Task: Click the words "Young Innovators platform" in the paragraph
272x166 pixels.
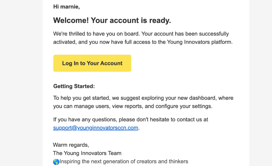Action: click(x=199, y=42)
